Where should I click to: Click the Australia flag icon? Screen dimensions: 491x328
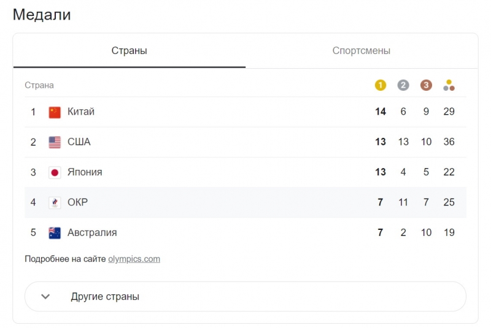point(55,233)
